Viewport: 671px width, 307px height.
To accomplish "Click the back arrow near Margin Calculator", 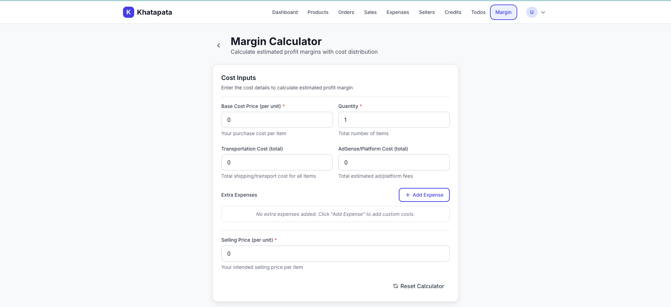I will (x=218, y=45).
